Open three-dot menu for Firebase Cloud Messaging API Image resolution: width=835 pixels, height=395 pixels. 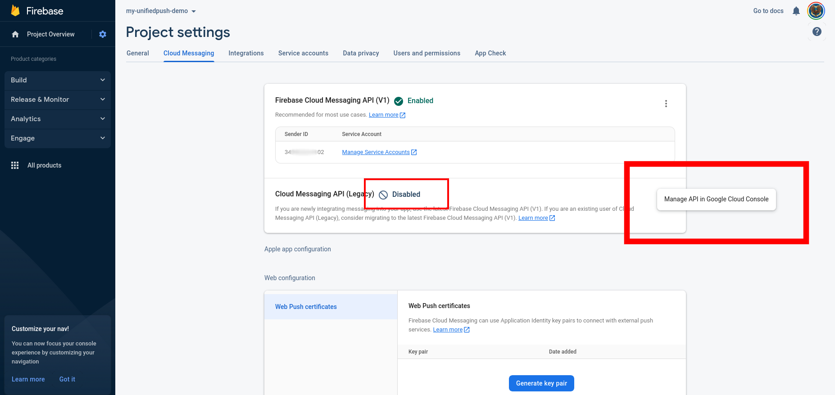(666, 104)
